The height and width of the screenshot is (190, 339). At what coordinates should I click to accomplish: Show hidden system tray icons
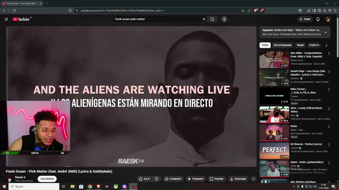point(294,187)
